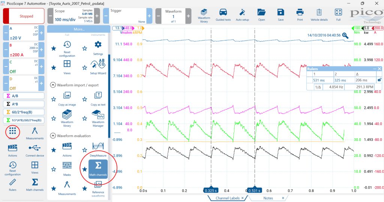Click the More... panel header
Screen dimensions: 384x202
coord(79,29)
